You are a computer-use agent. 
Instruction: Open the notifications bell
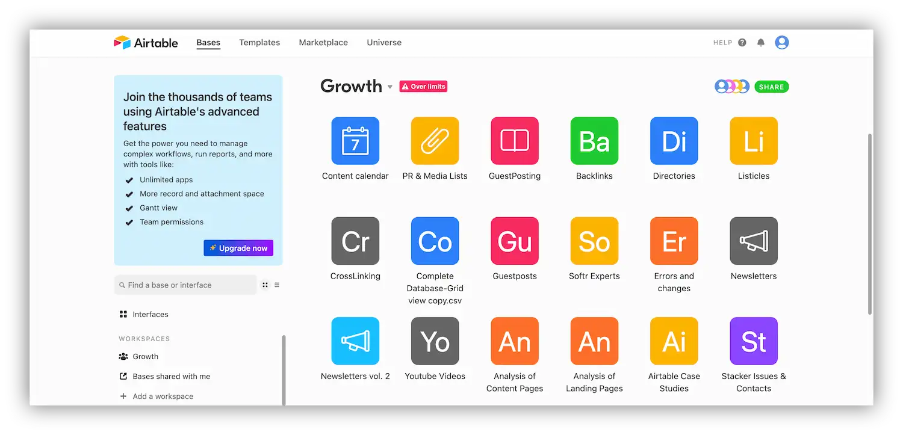[x=761, y=43]
